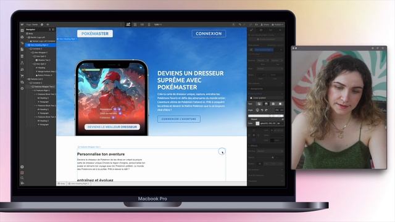The image size is (395, 222).
Task: Select Body in the Navigator tree
Action: click(x=30, y=33)
